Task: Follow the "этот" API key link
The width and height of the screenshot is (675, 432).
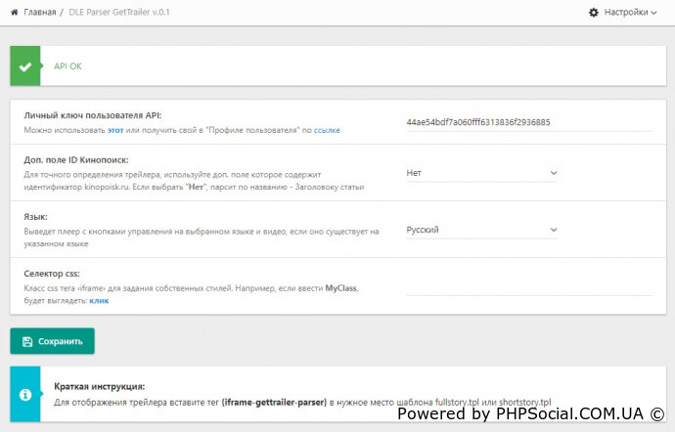Action: [114, 129]
